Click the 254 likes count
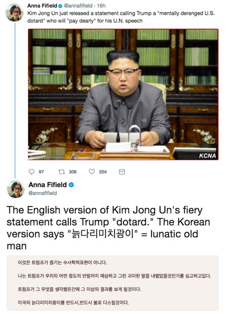The width and height of the screenshot is (227, 314). tap(103, 172)
